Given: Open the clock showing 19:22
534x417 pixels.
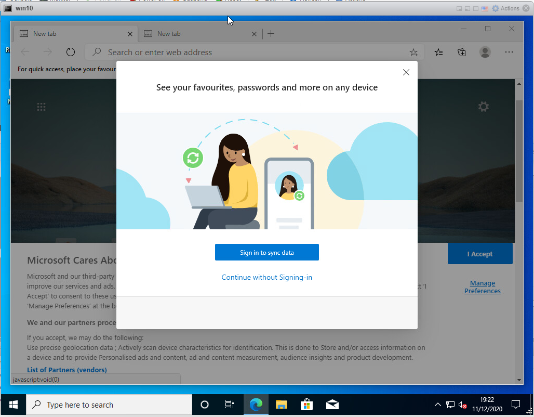Looking at the screenshot, I should (487, 405).
